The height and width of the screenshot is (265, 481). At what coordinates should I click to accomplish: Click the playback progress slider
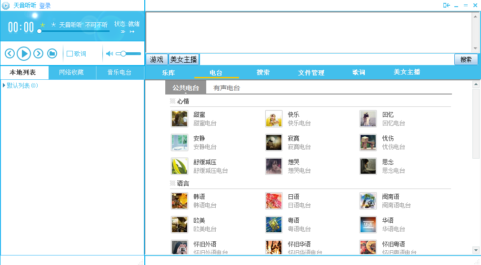pos(74,31)
